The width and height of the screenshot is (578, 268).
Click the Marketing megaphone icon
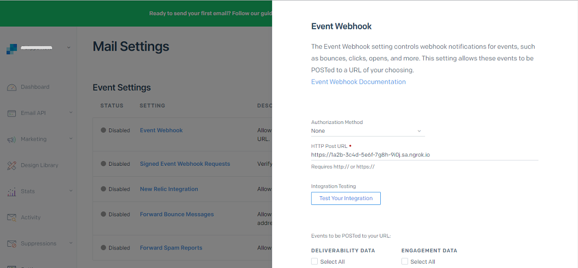click(x=12, y=140)
